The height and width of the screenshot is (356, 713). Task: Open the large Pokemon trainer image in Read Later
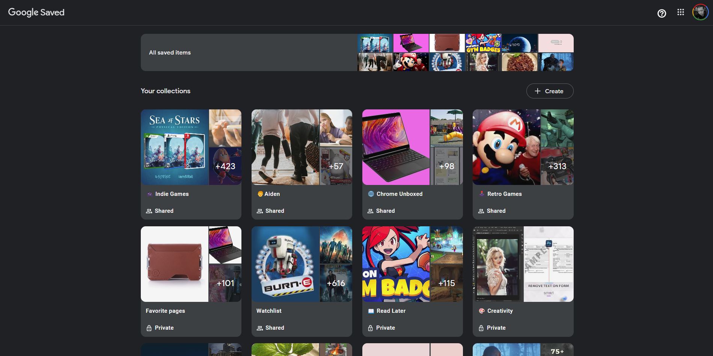[x=396, y=264]
